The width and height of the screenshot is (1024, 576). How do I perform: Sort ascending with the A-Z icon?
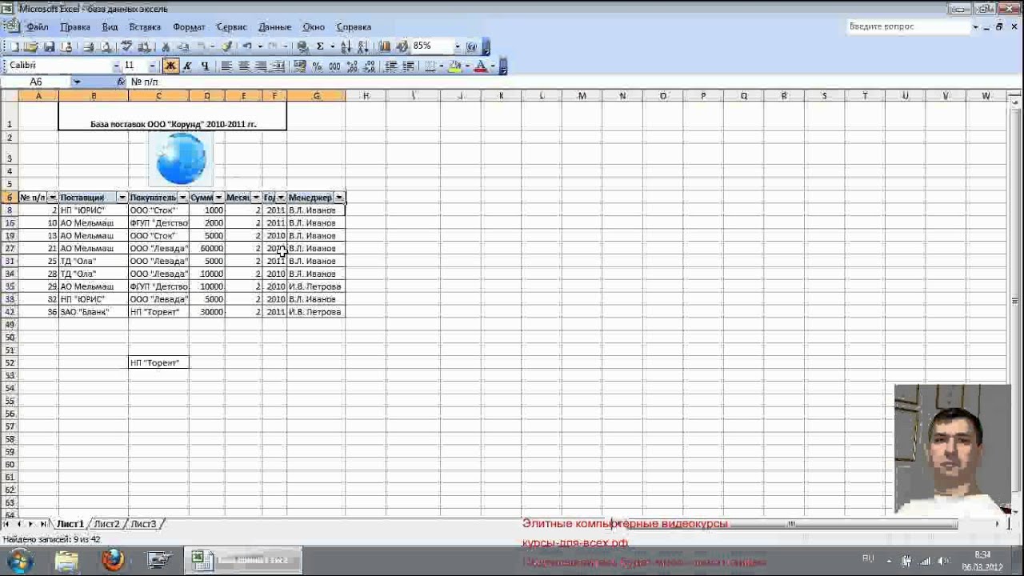pyautogui.click(x=346, y=47)
